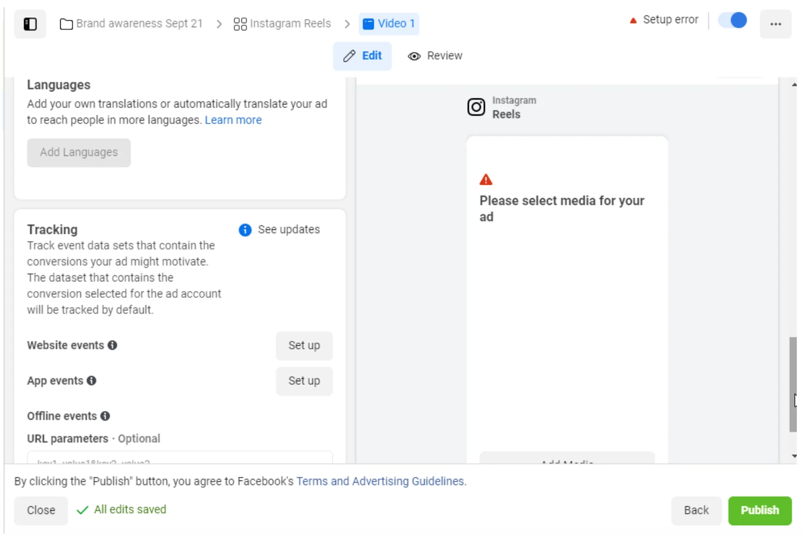Click the Close button
The height and width of the screenshot is (535, 803).
point(41,510)
